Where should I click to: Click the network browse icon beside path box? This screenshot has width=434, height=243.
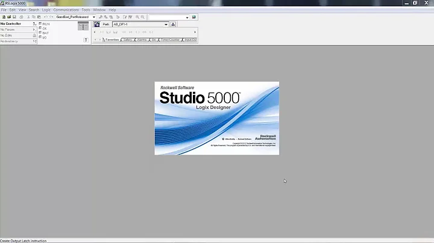pyautogui.click(x=173, y=24)
